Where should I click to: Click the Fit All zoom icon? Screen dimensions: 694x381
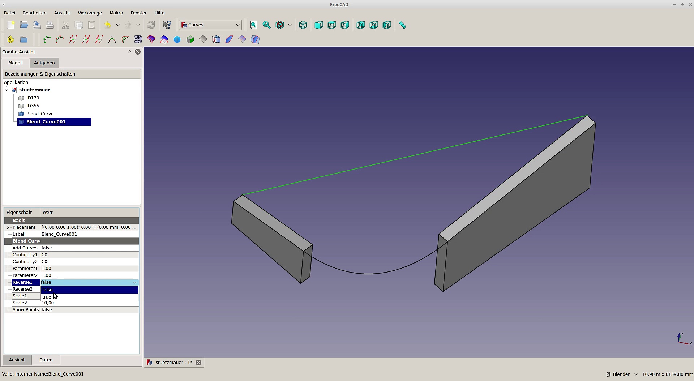(254, 25)
